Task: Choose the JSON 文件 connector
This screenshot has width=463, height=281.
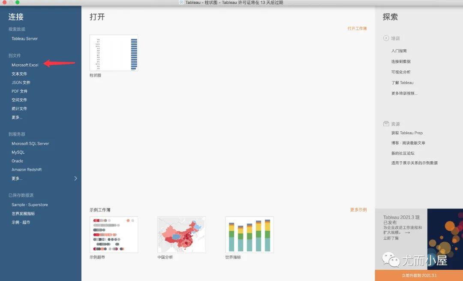Action: pos(21,82)
